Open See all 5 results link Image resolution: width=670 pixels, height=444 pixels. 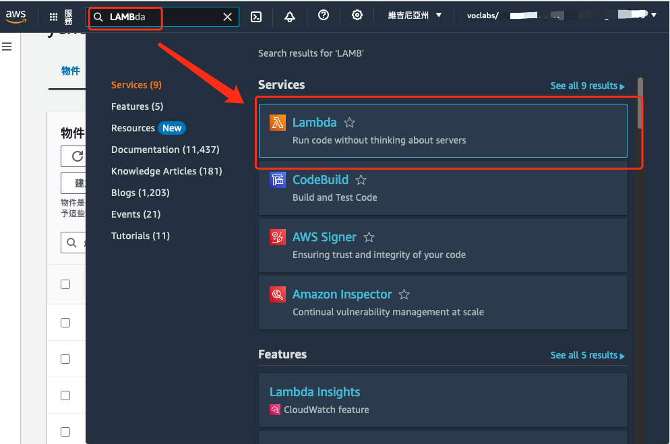click(x=588, y=355)
